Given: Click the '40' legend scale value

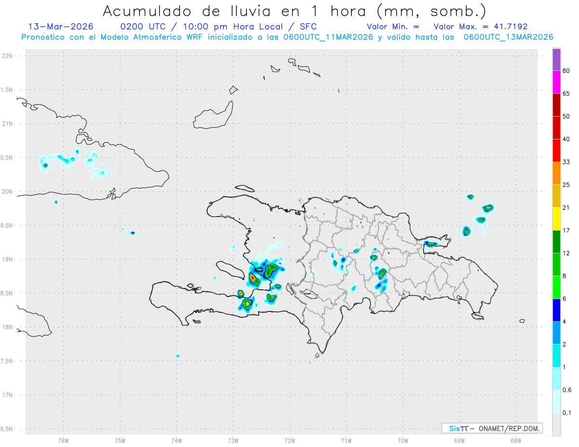Looking at the screenshot, I should coord(566,139).
